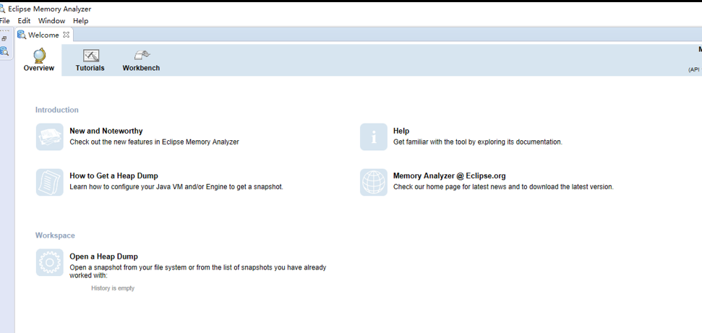Screen dimensions: 702x333
Task: Click the Memory Analyzer web globe icon
Action: coord(373,182)
